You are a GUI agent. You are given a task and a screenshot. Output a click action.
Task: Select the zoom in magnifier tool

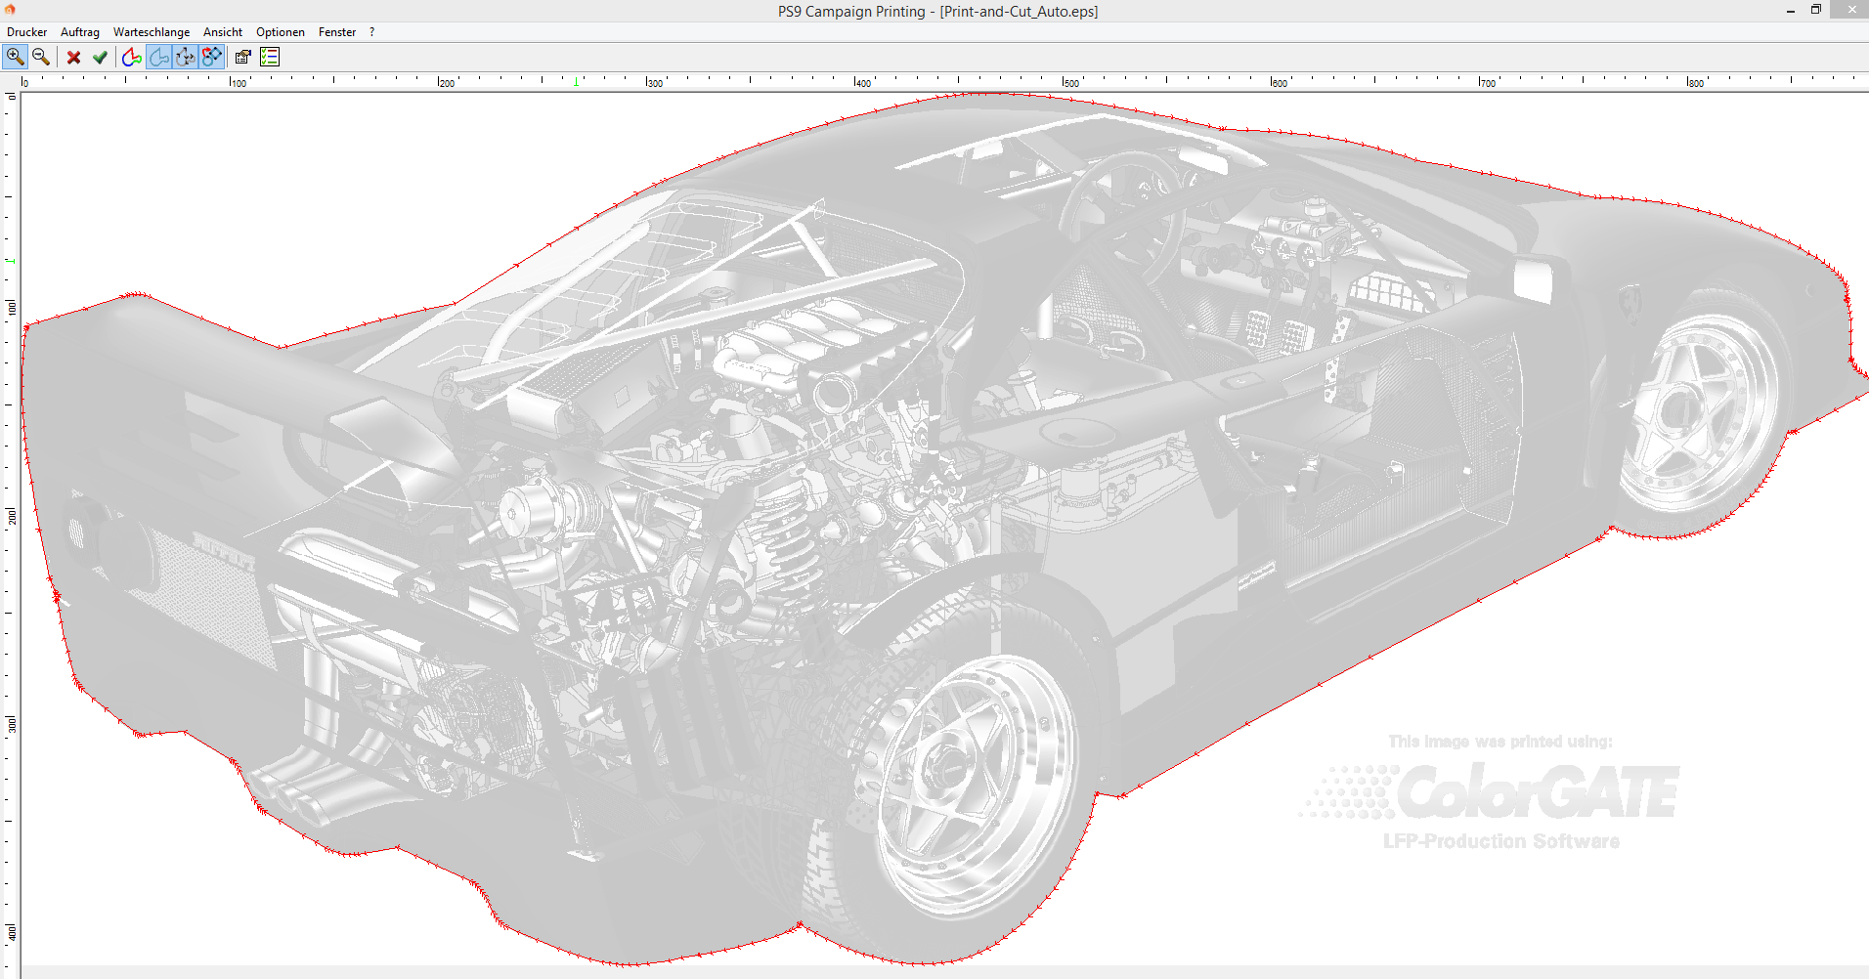[x=15, y=57]
